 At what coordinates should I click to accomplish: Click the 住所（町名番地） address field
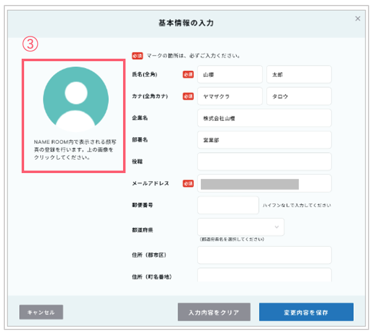point(265,275)
